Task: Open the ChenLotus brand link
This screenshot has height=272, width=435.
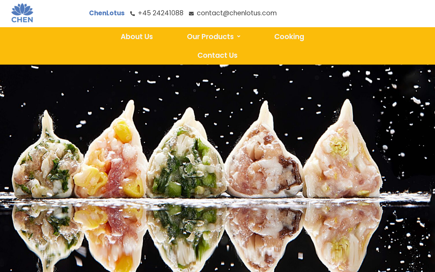Action: [x=107, y=13]
